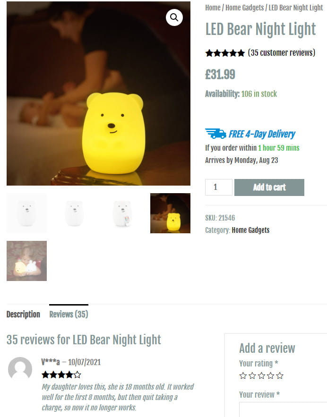Switch to the Description tab

tap(23, 315)
